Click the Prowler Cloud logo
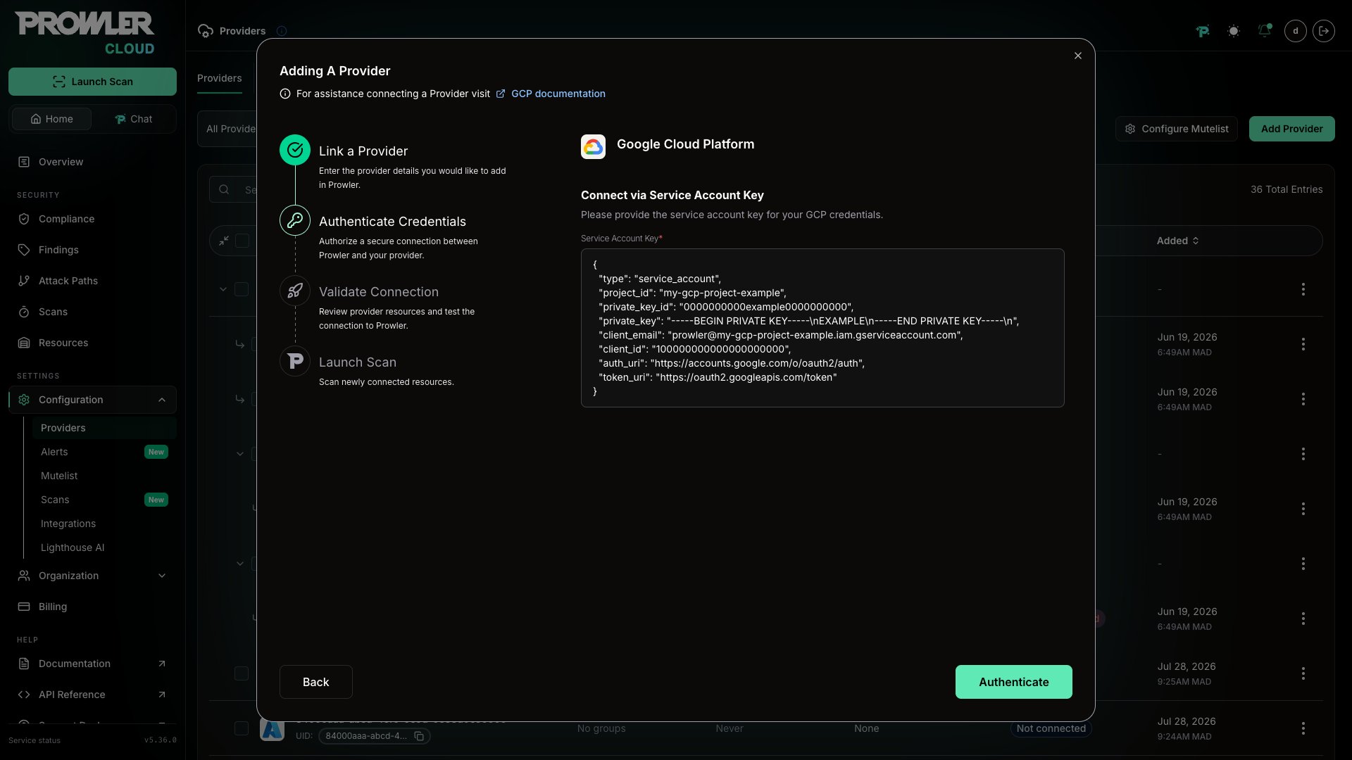This screenshot has width=1352, height=760. click(x=84, y=33)
